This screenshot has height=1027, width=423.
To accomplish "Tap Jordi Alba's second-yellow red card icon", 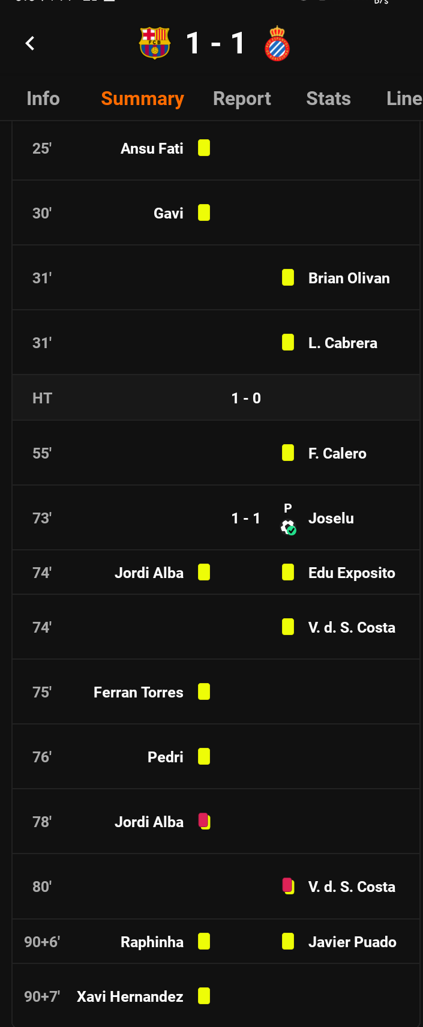I will click(204, 821).
